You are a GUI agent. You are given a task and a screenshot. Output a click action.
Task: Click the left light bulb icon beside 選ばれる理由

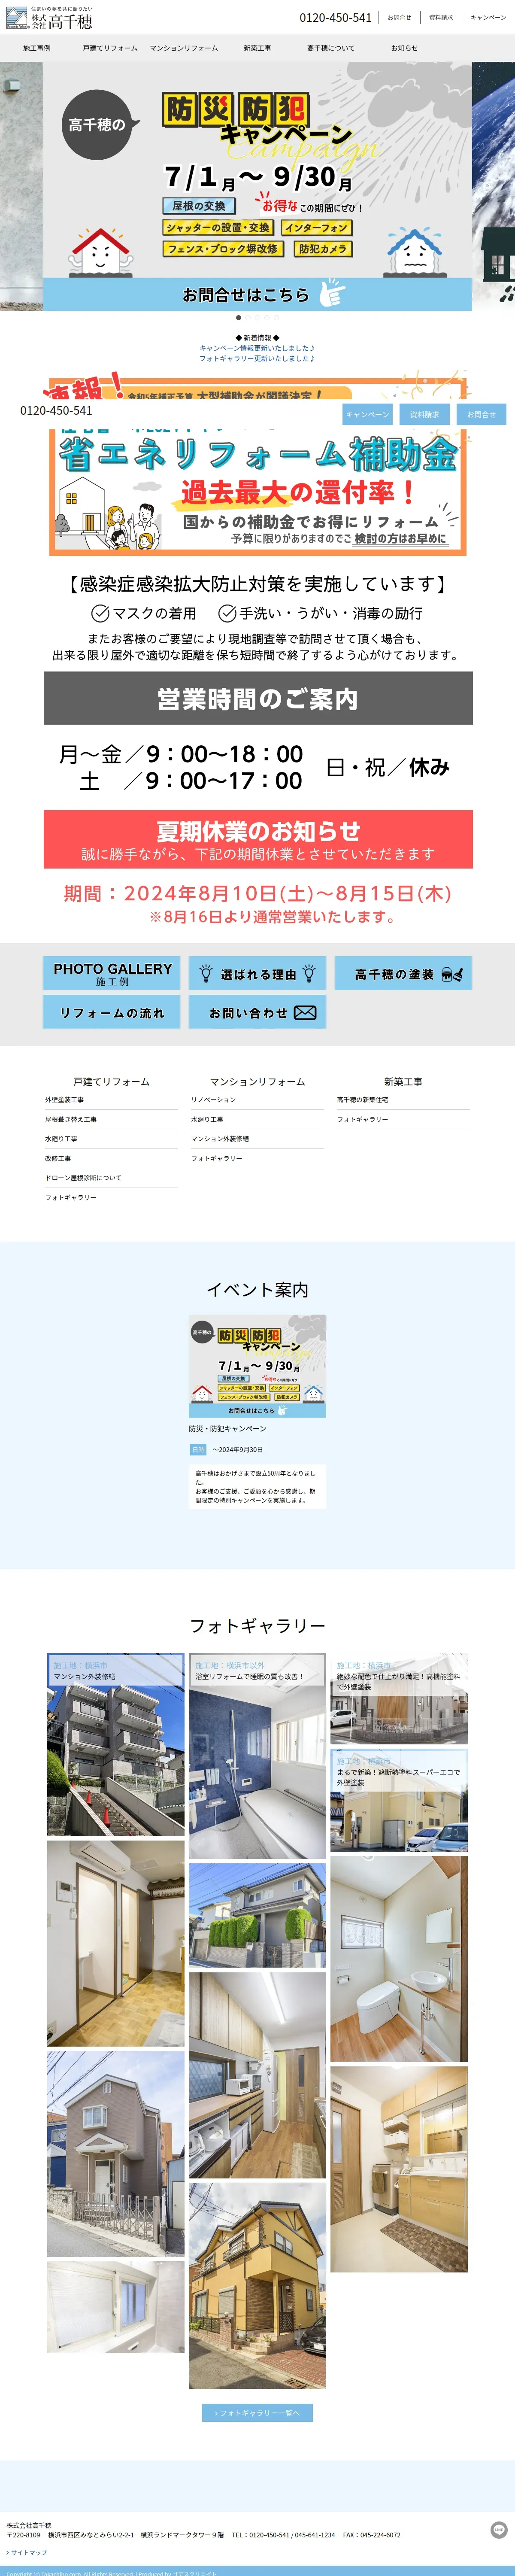coord(206,973)
